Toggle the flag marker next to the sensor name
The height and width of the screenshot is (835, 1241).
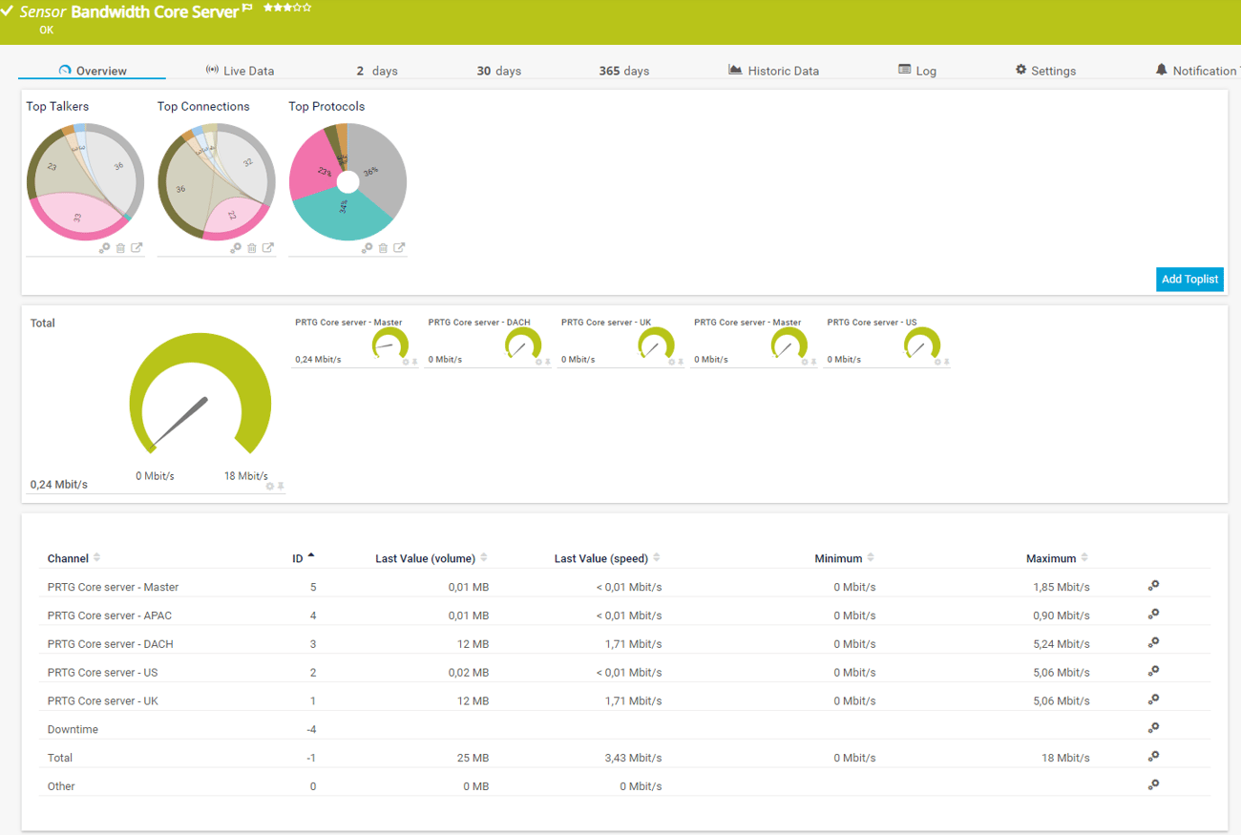pos(248,10)
